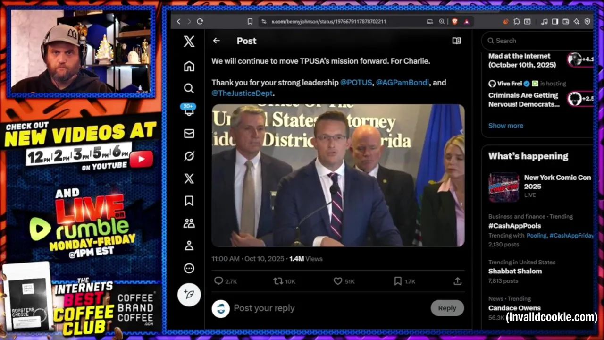Screen dimensions: 604x340
Task: Click the x.com address bar URL
Action: pos(328,21)
